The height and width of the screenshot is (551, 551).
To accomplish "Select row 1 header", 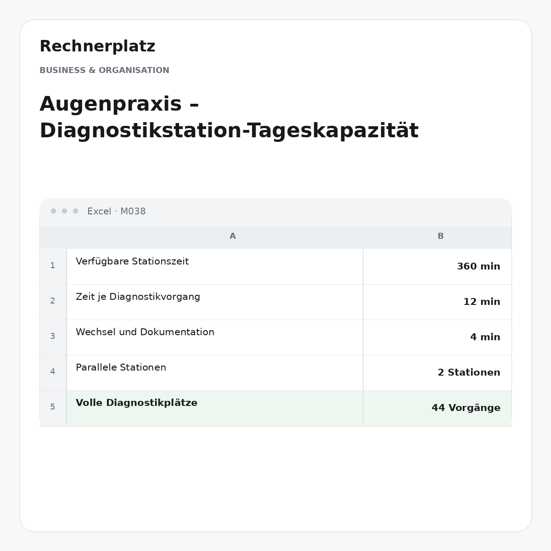I will (x=53, y=266).
